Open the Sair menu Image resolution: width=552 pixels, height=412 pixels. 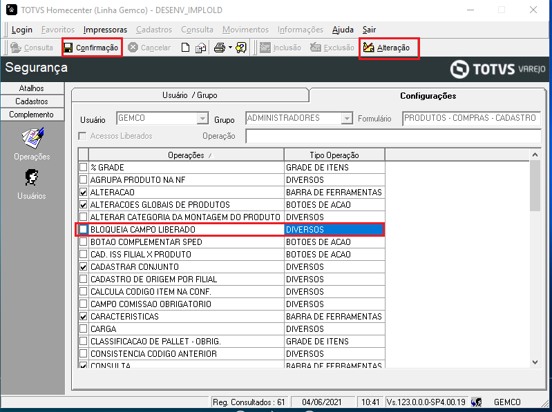click(370, 30)
